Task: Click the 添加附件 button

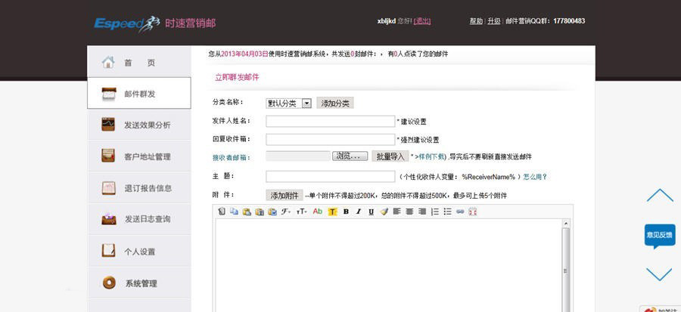Action: [x=285, y=195]
